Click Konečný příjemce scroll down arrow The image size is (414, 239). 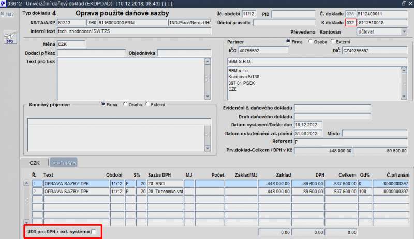click(x=208, y=148)
